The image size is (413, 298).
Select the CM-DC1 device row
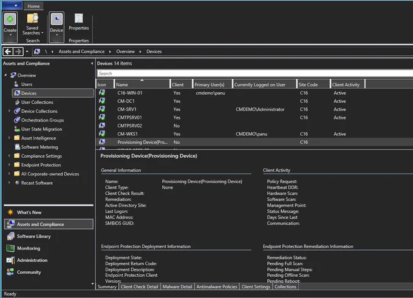(254, 101)
